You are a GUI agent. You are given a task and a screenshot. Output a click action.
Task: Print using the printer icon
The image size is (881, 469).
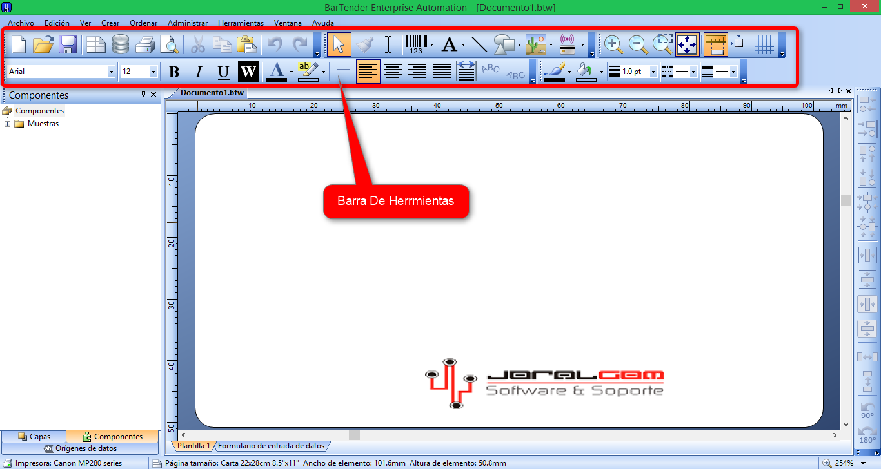click(145, 44)
